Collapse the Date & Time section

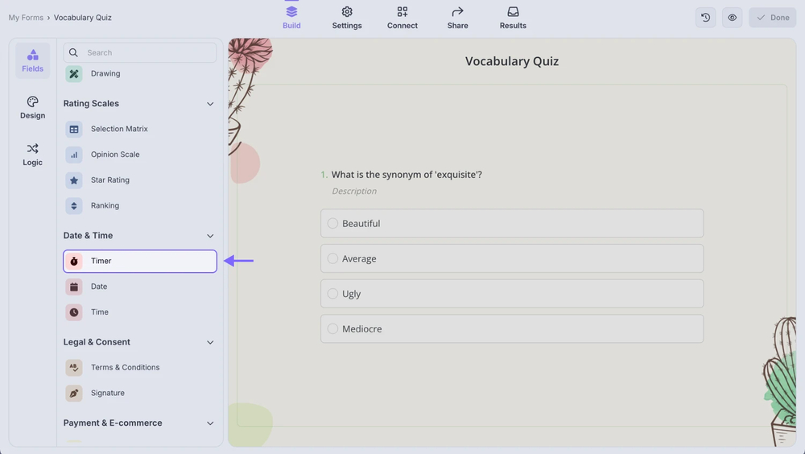(210, 236)
